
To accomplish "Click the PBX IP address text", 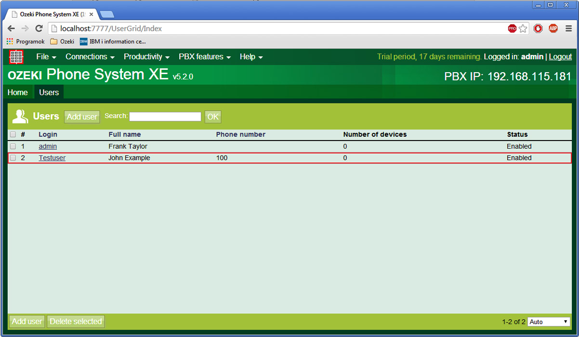I will click(x=508, y=77).
